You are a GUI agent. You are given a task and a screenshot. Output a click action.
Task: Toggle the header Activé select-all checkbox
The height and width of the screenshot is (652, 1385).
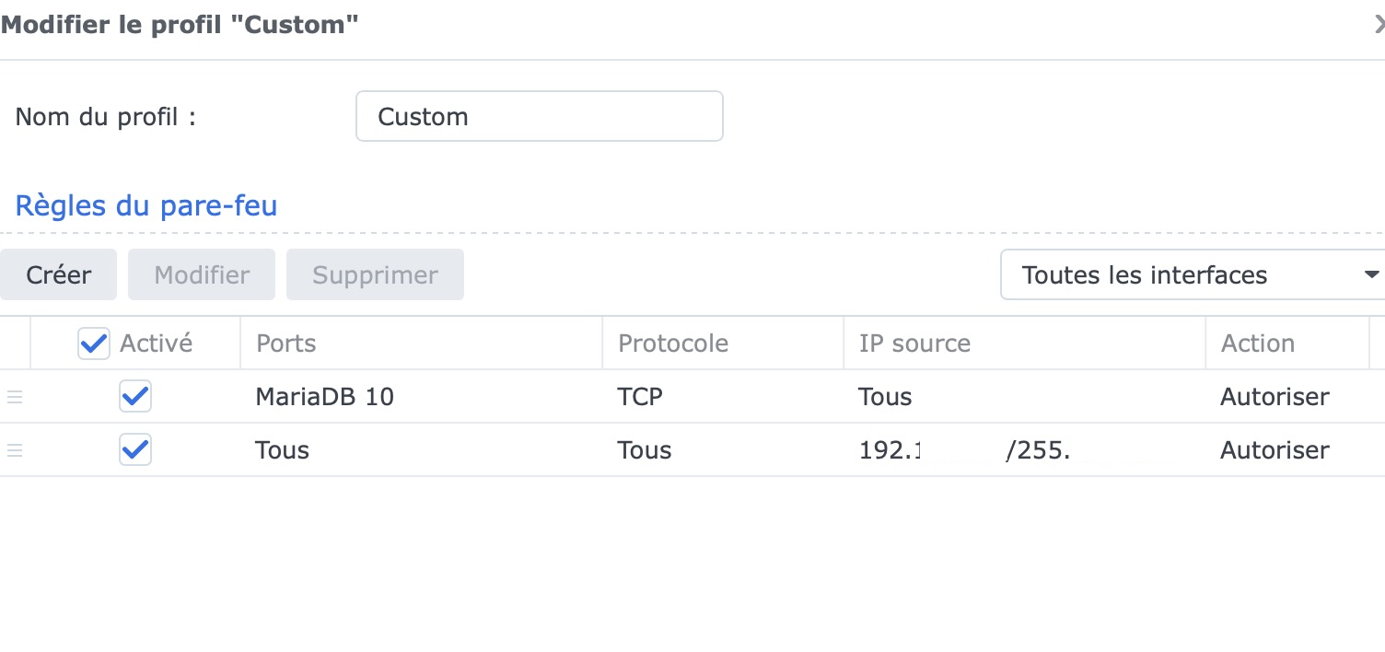tap(94, 343)
